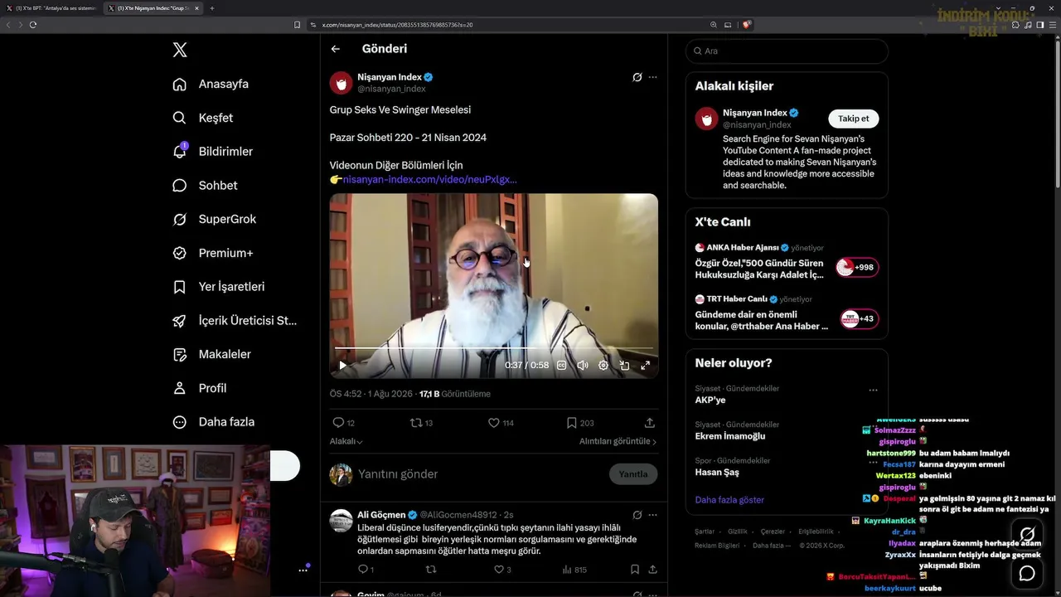Image resolution: width=1061 pixels, height=597 pixels.
Task: Open the AKP'ye trending topic
Action: [710, 400]
